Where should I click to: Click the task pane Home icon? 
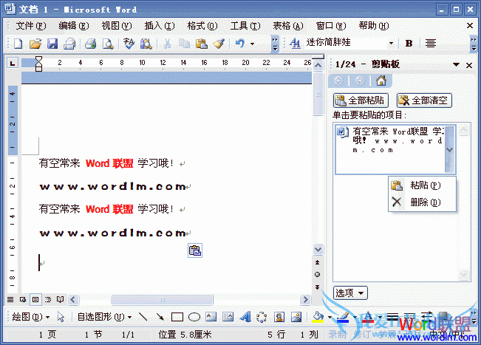point(381,81)
